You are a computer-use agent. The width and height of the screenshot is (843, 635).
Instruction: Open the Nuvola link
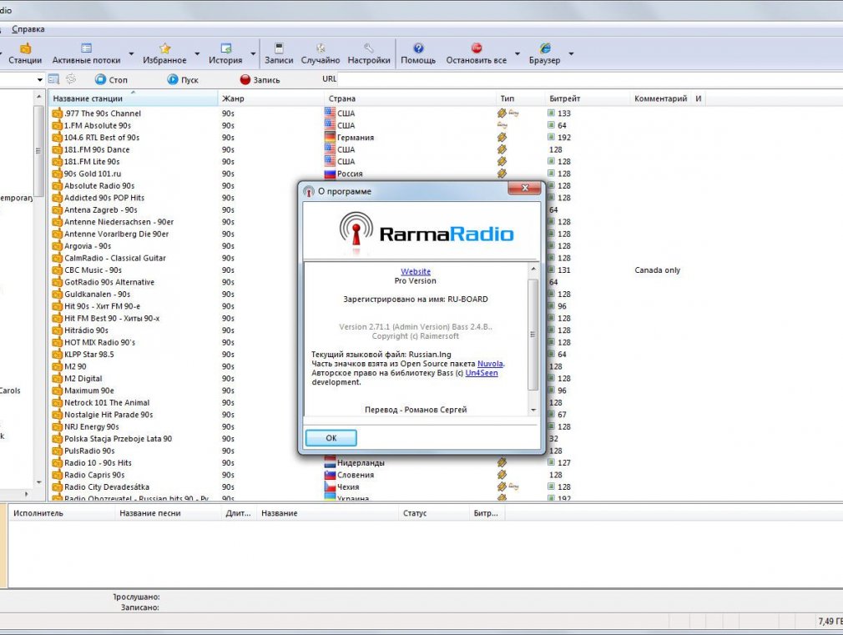coord(490,364)
